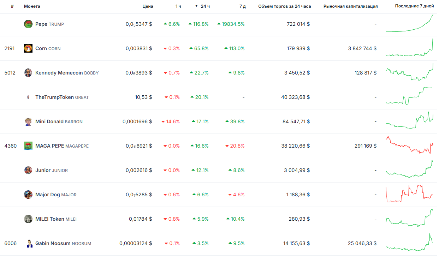This screenshot has width=439, height=256.
Task: Open Junior JUNIOR coin page
Action: click(52, 170)
